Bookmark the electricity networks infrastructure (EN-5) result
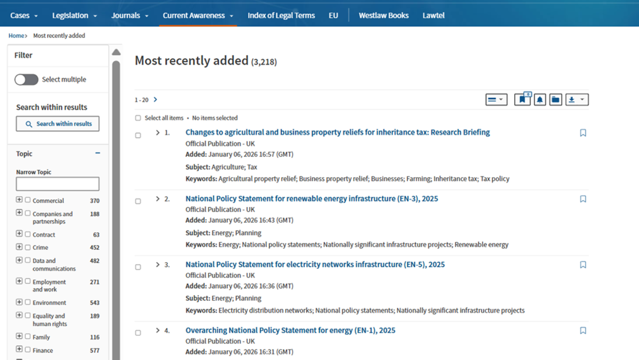The width and height of the screenshot is (639, 360). 583,265
